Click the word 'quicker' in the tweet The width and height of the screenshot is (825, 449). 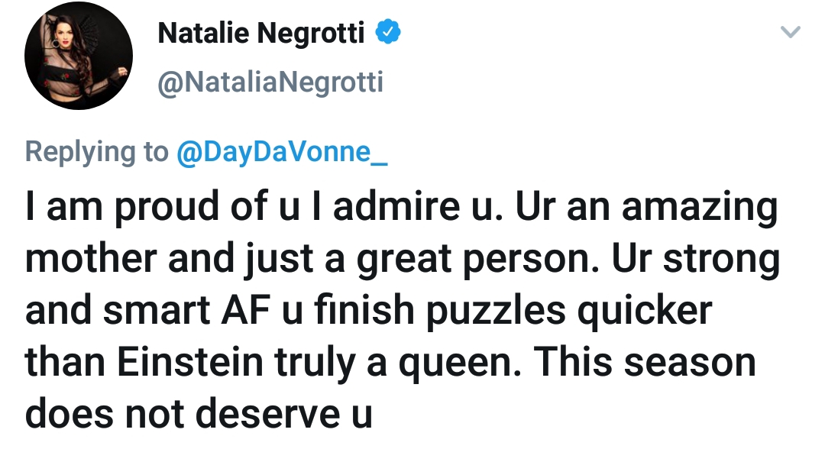click(x=645, y=312)
